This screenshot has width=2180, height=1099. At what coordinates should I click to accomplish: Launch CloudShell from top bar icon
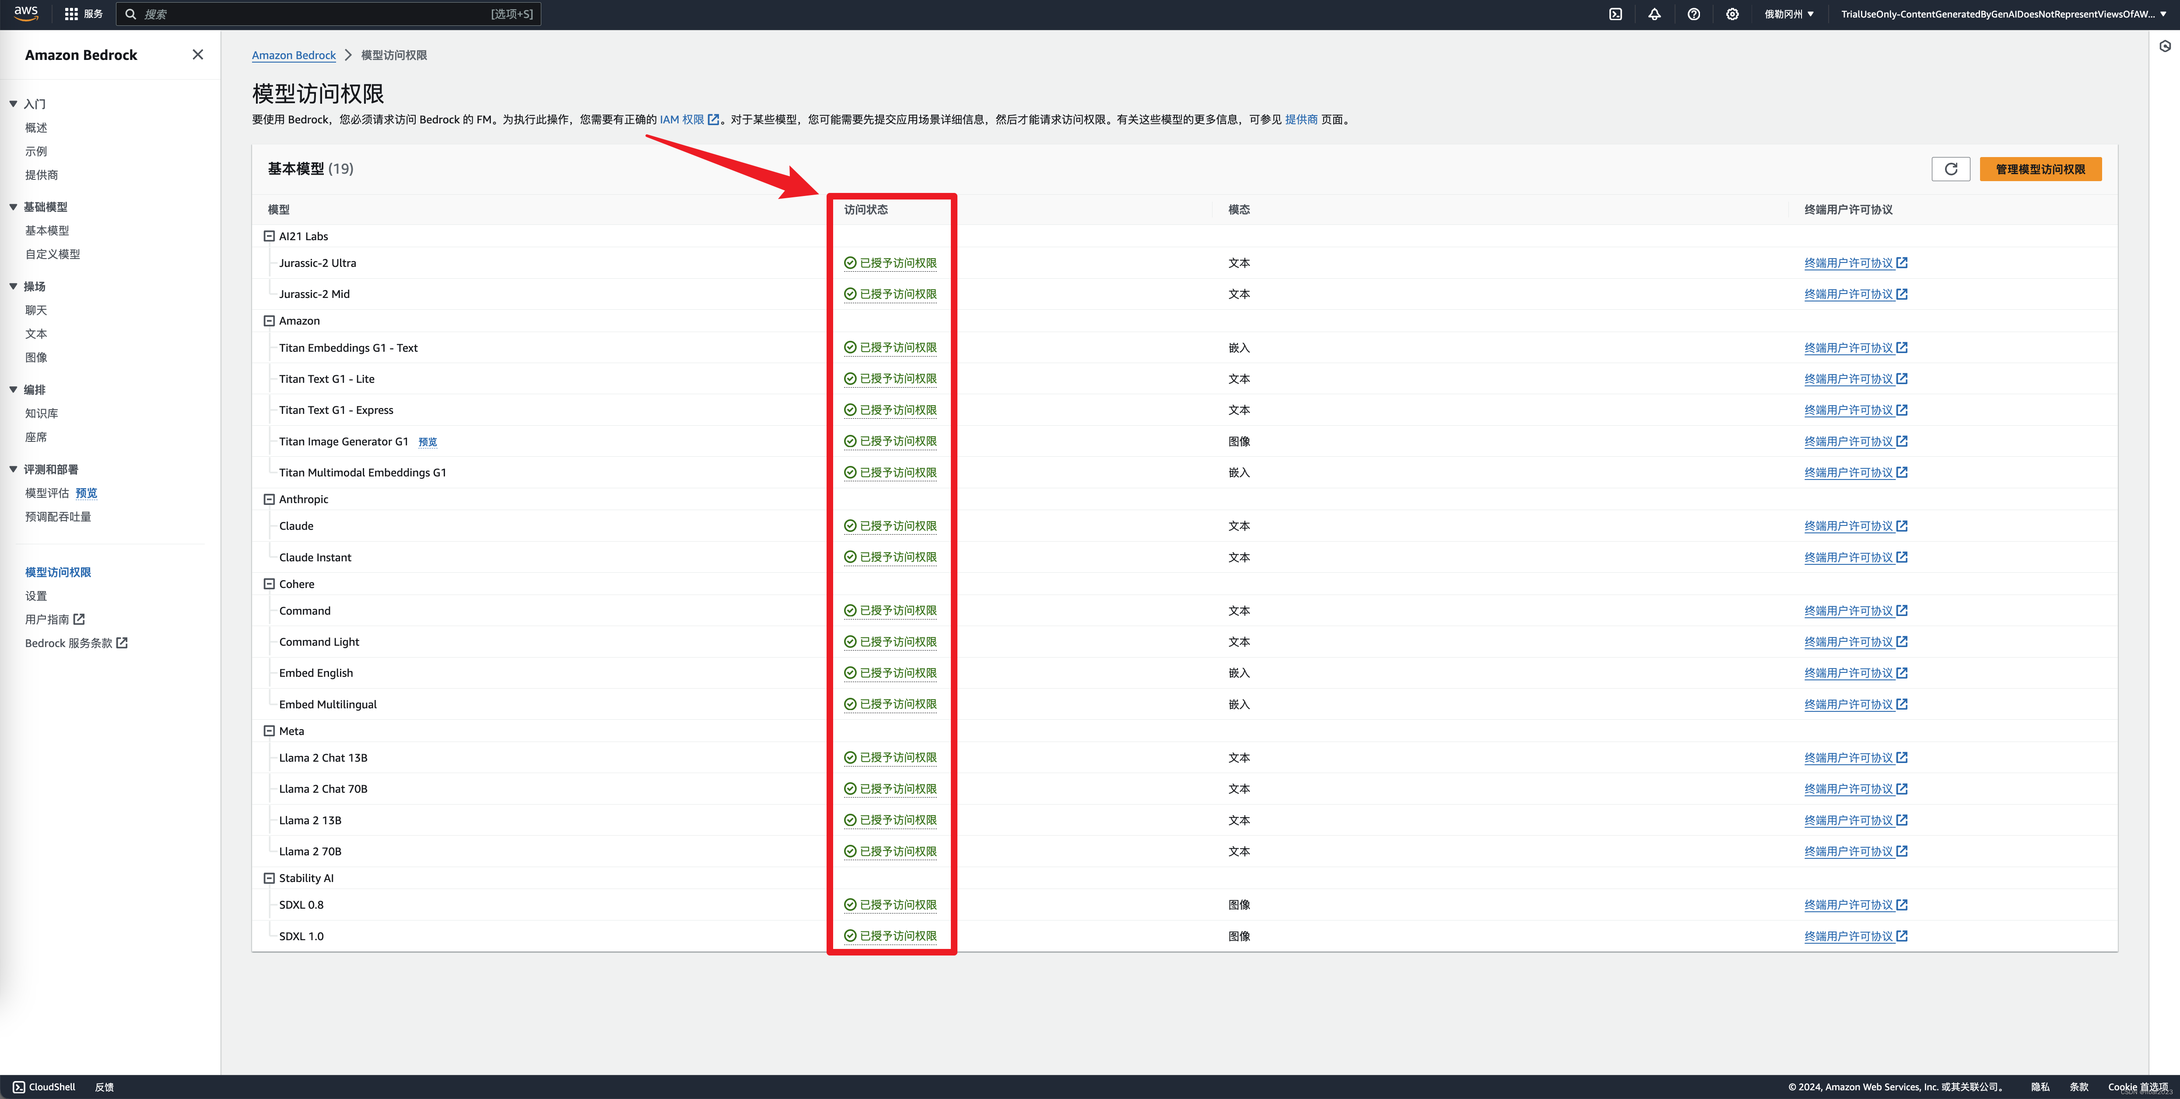pos(1616,14)
